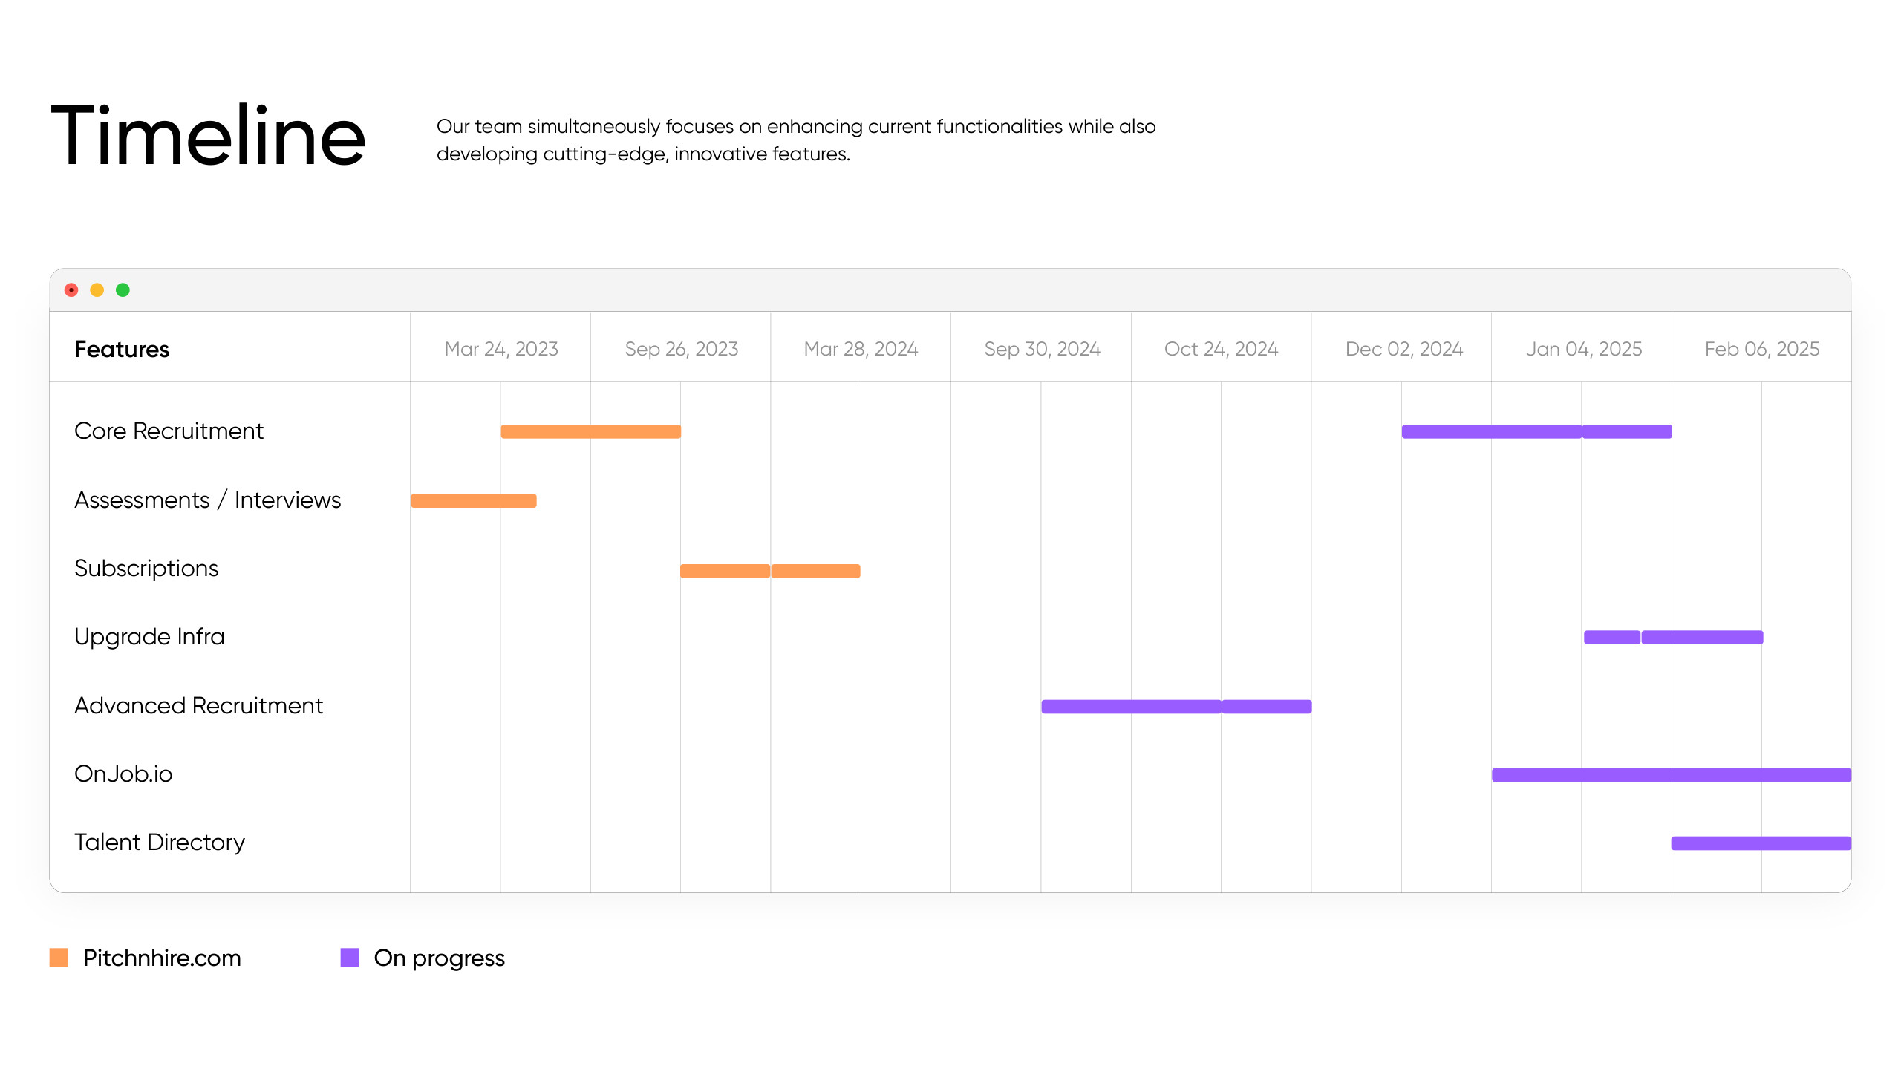Click the orange Pitchnhire.com legend square
Image resolution: width=1901 pixels, height=1069 pixels.
click(59, 958)
